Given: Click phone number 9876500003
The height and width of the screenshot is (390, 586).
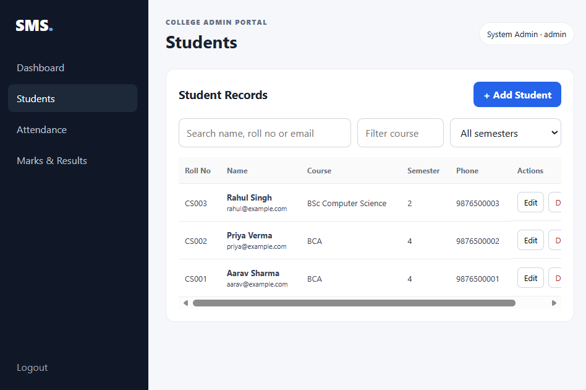Looking at the screenshot, I should click(478, 203).
